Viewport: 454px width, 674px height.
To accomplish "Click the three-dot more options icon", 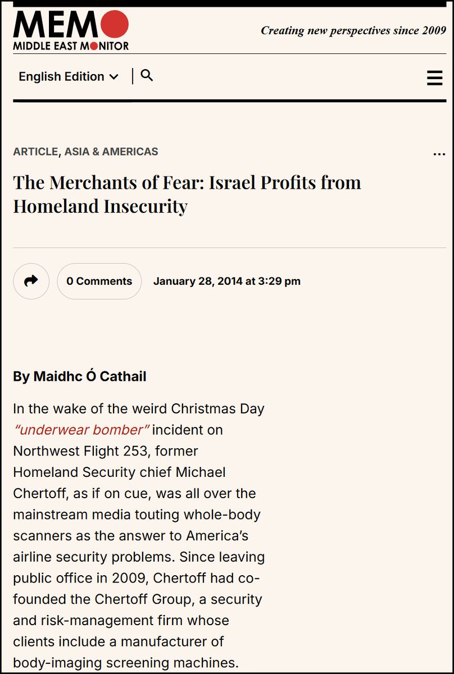I will (439, 154).
